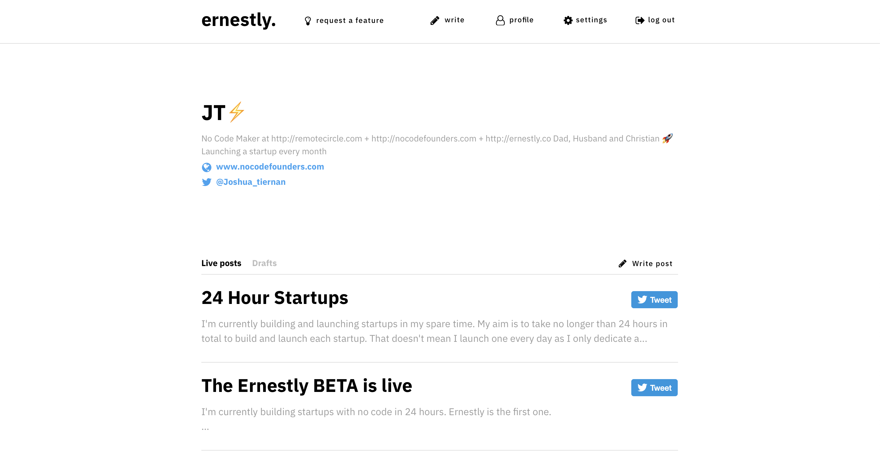Screen dimensions: 880x457
Task: Open the www.nocodefounders.com link
Action: point(270,167)
